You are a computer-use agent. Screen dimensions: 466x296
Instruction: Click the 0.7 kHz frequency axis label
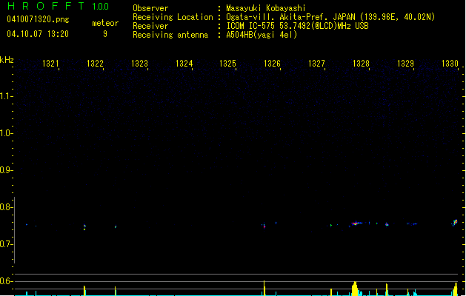pyautogui.click(x=6, y=244)
